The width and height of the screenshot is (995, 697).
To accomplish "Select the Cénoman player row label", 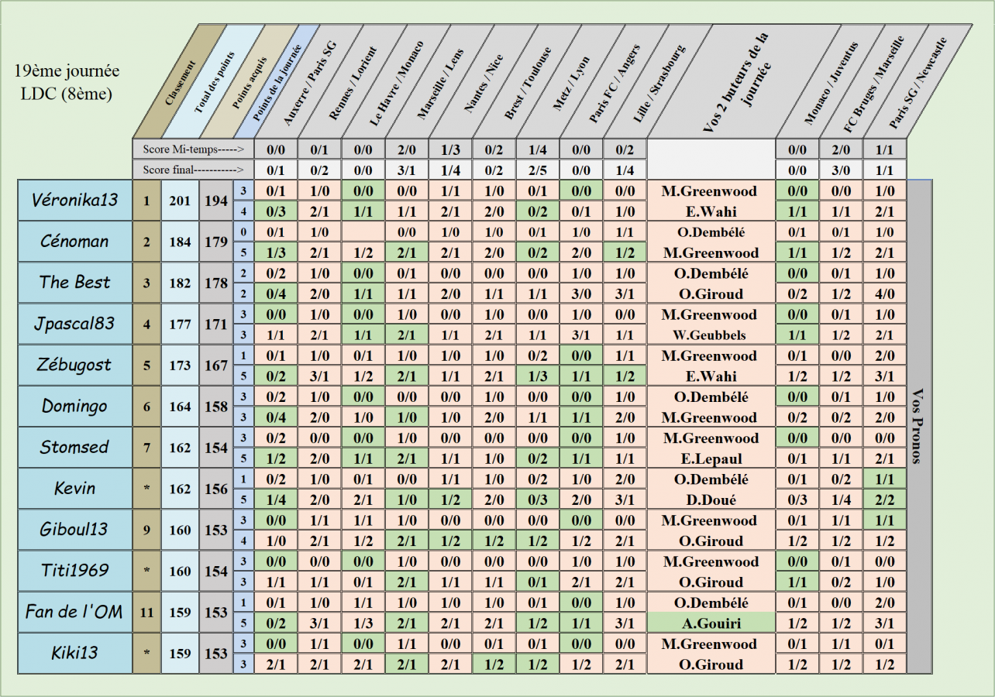I will (x=74, y=242).
